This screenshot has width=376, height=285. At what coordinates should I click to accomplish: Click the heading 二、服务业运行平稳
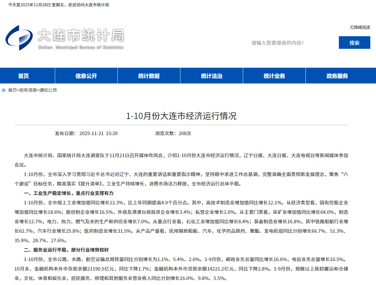pyautogui.click(x=66, y=250)
